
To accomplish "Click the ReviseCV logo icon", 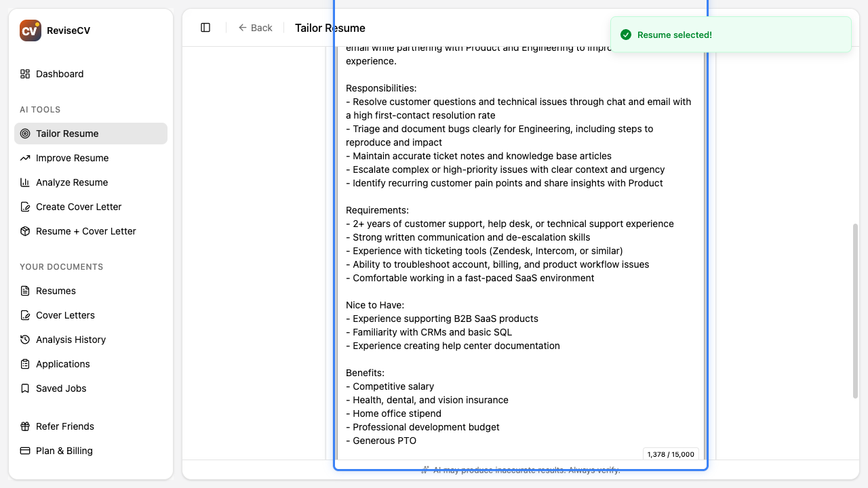I will 29,30.
